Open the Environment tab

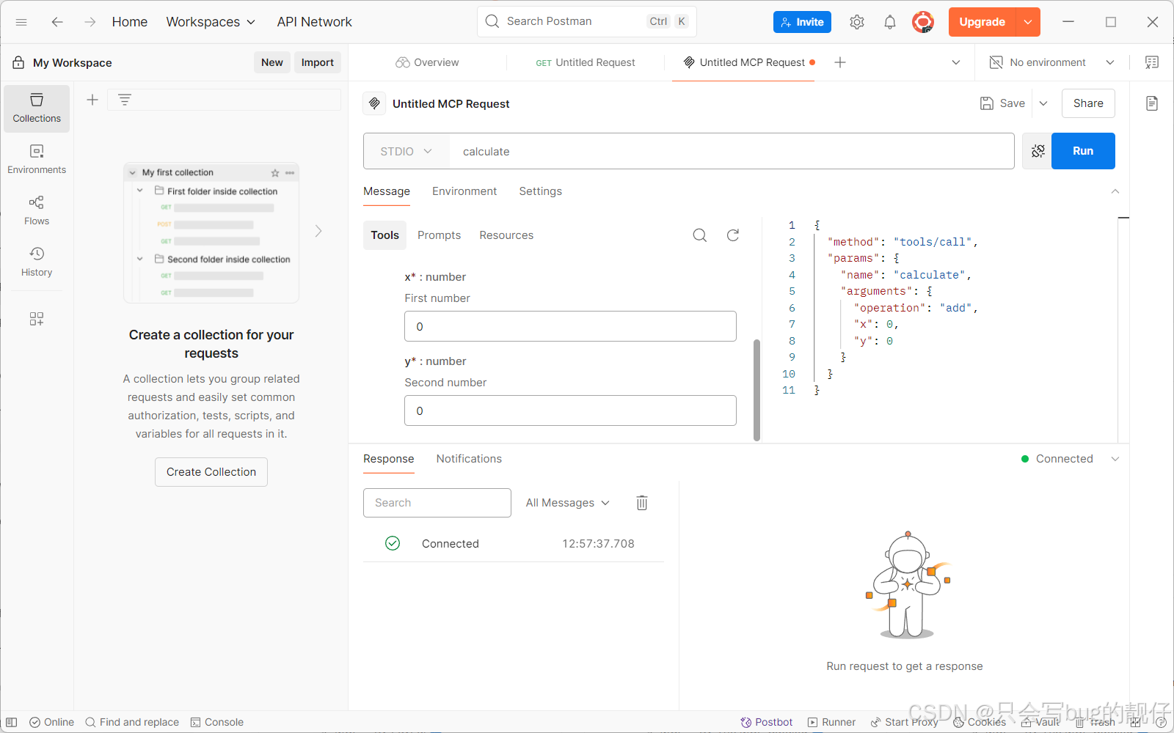[x=464, y=191]
